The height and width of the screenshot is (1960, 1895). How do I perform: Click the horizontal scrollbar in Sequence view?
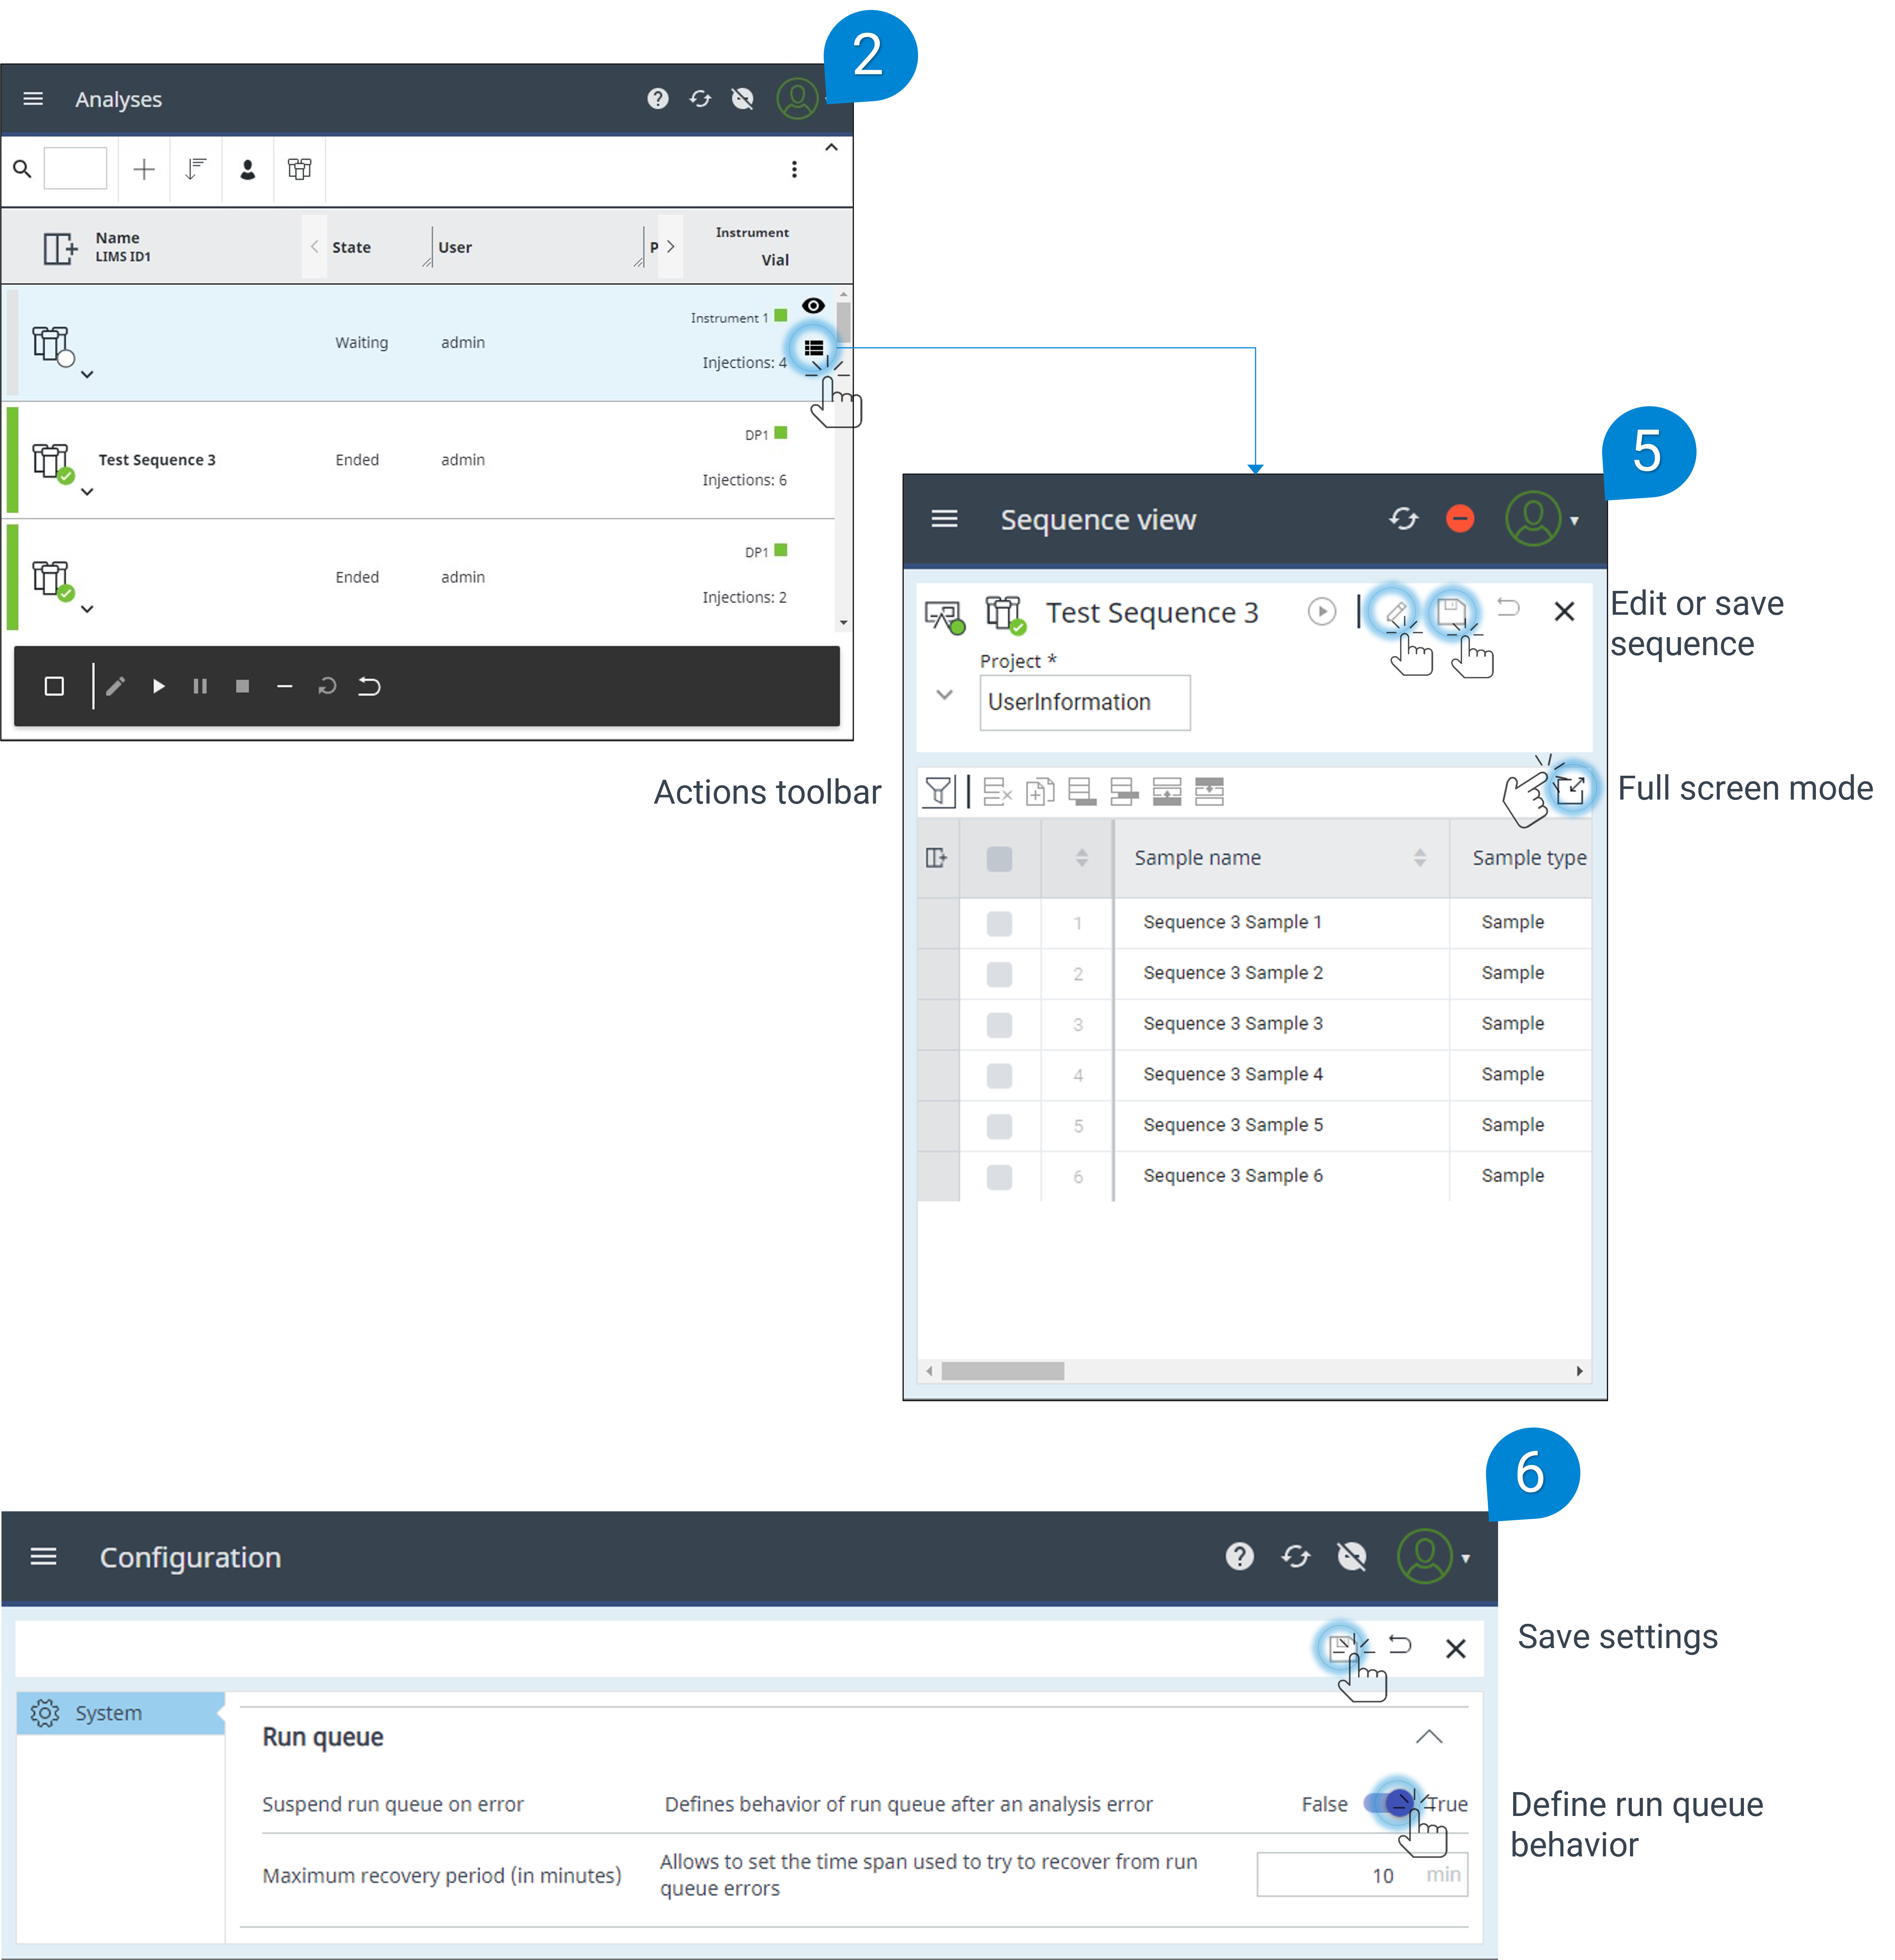click(x=1003, y=1371)
